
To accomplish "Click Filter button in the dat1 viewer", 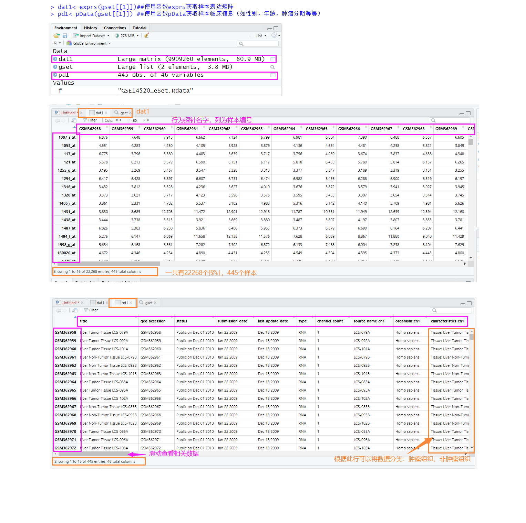I will (x=90, y=120).
